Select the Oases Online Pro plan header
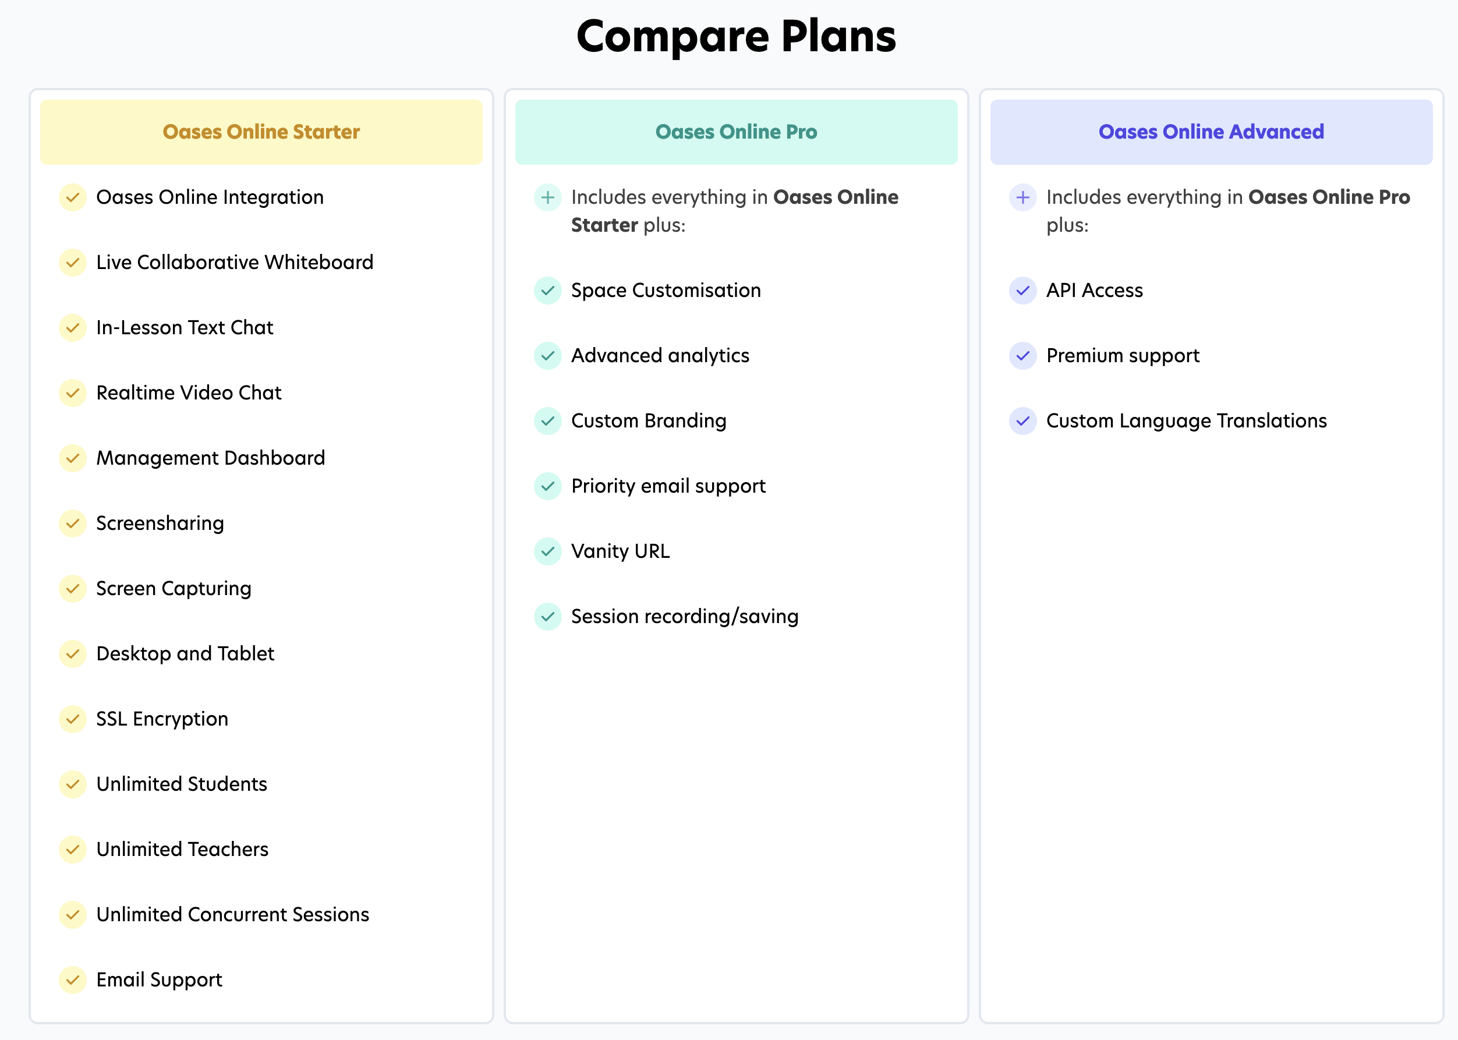Viewport: 1458px width, 1040px height. click(737, 132)
